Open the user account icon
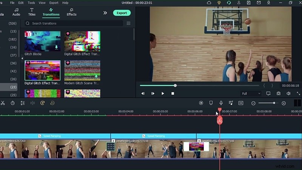 point(239,3)
